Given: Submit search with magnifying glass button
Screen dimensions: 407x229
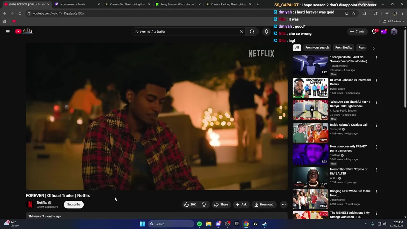Looking at the screenshot, I should (252, 31).
